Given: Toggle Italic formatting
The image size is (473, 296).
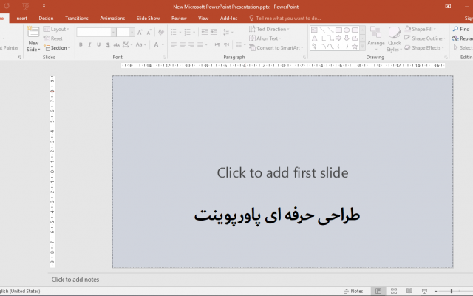Looking at the screenshot, I should point(89,44).
